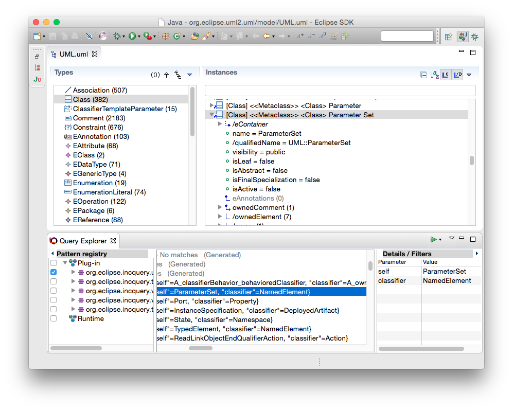Click the New wizard toolbar icon
This screenshot has height=410, width=513.
tap(37, 36)
